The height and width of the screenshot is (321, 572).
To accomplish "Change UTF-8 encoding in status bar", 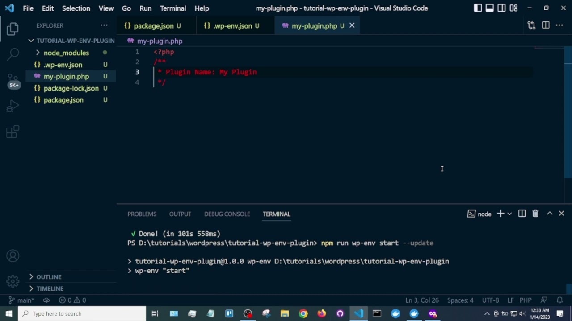I will [x=491, y=300].
